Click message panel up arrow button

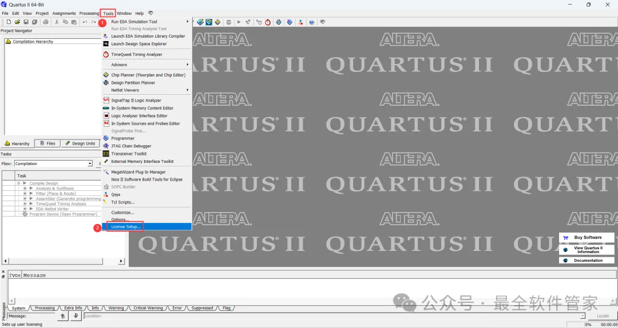(62, 316)
